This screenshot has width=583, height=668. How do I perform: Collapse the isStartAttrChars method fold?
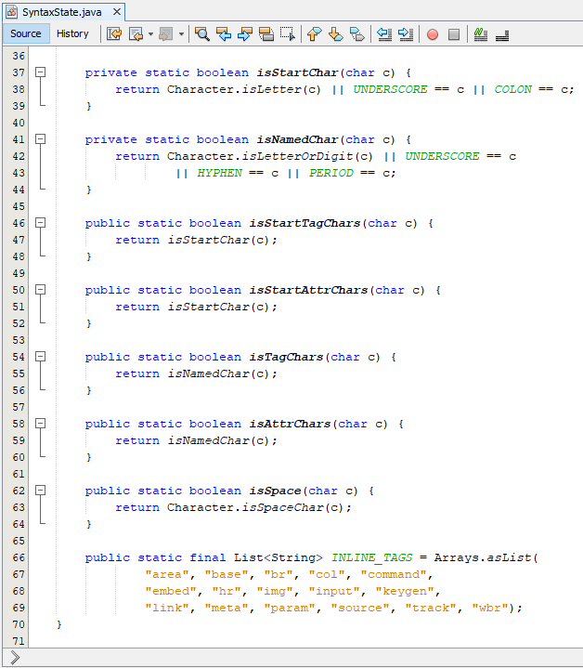(x=40, y=289)
